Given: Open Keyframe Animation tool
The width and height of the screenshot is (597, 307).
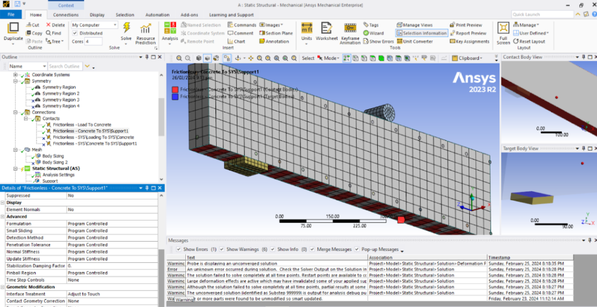Looking at the screenshot, I should (x=351, y=33).
